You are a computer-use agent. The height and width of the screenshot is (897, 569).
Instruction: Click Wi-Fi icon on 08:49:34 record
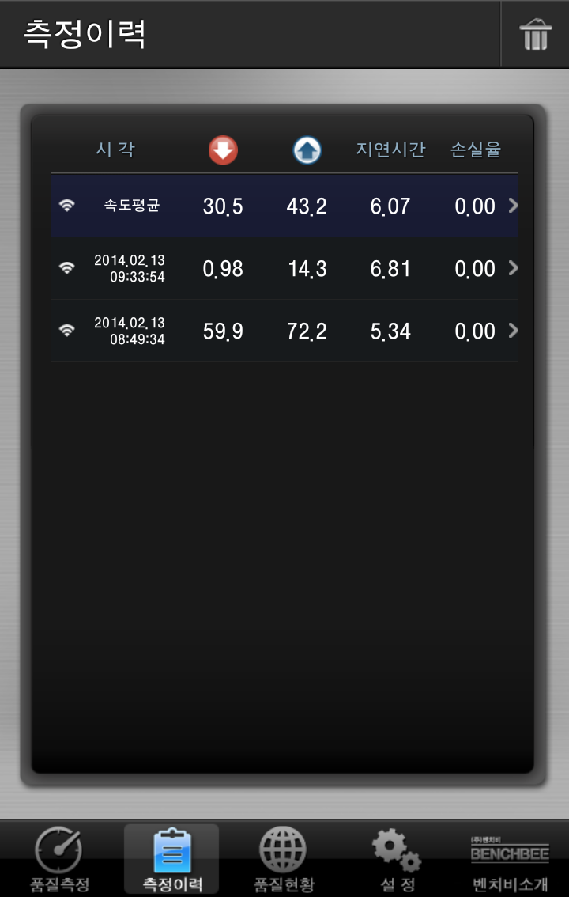pos(67,330)
